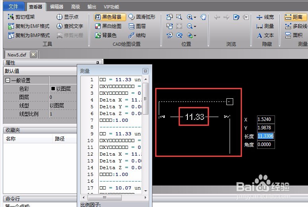This screenshot has width=308, height=207.
Task: Copy drawing as EMF format
Action: [x=29, y=26]
